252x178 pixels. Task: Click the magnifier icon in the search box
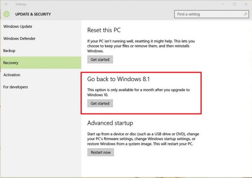point(245,14)
